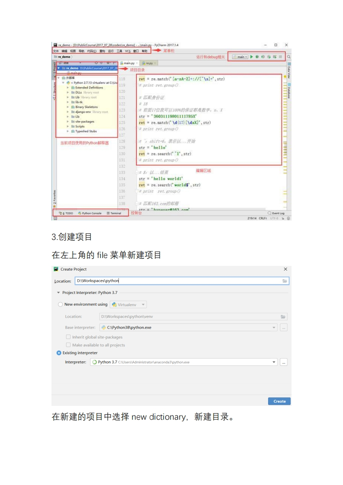Check Inherit global site-packages
343x485 pixels.
pos(68,337)
